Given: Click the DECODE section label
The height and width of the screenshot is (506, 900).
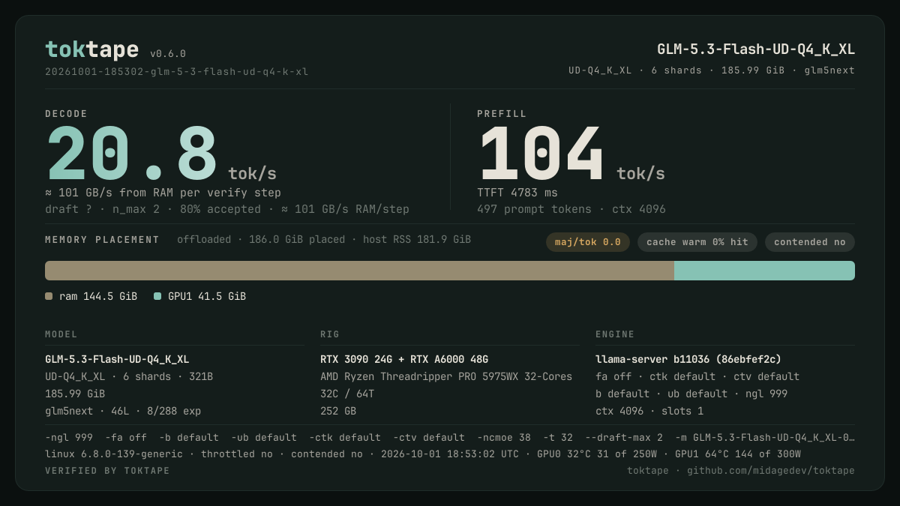Looking at the screenshot, I should click(67, 114).
